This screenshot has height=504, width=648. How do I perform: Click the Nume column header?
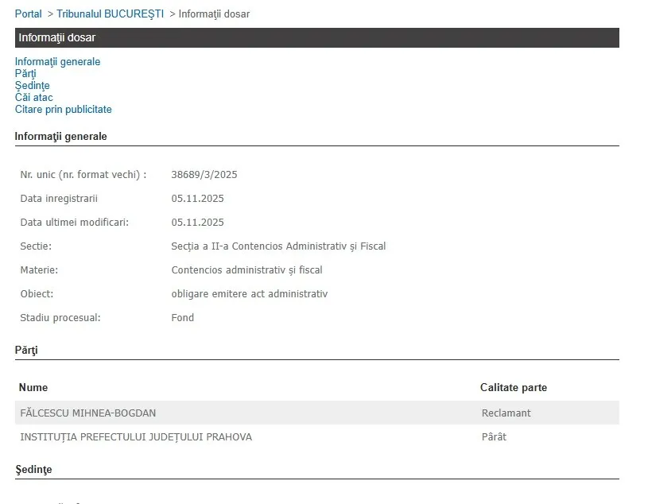tap(33, 388)
